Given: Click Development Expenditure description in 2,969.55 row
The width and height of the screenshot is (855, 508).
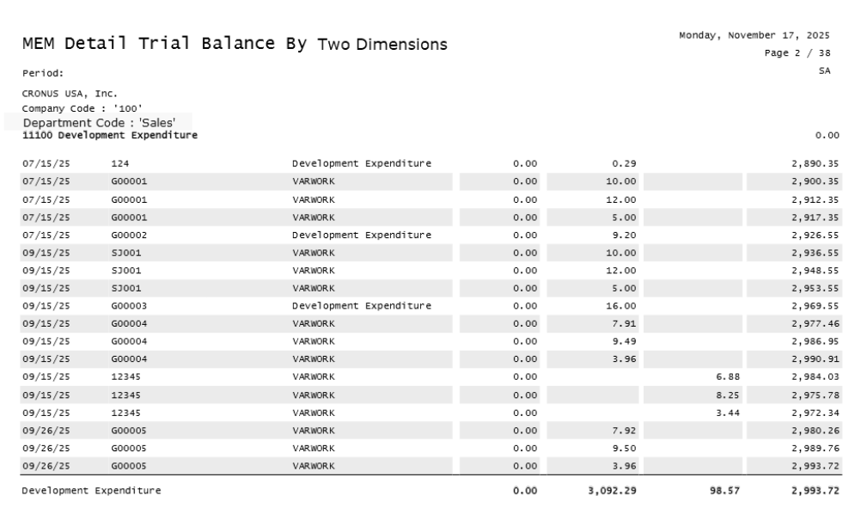Looking at the screenshot, I should pos(362,305).
